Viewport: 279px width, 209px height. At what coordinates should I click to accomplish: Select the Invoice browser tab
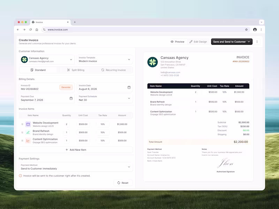click(x=50, y=22)
